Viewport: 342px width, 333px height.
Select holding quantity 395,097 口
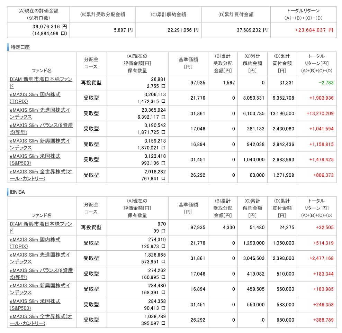click(x=153, y=323)
